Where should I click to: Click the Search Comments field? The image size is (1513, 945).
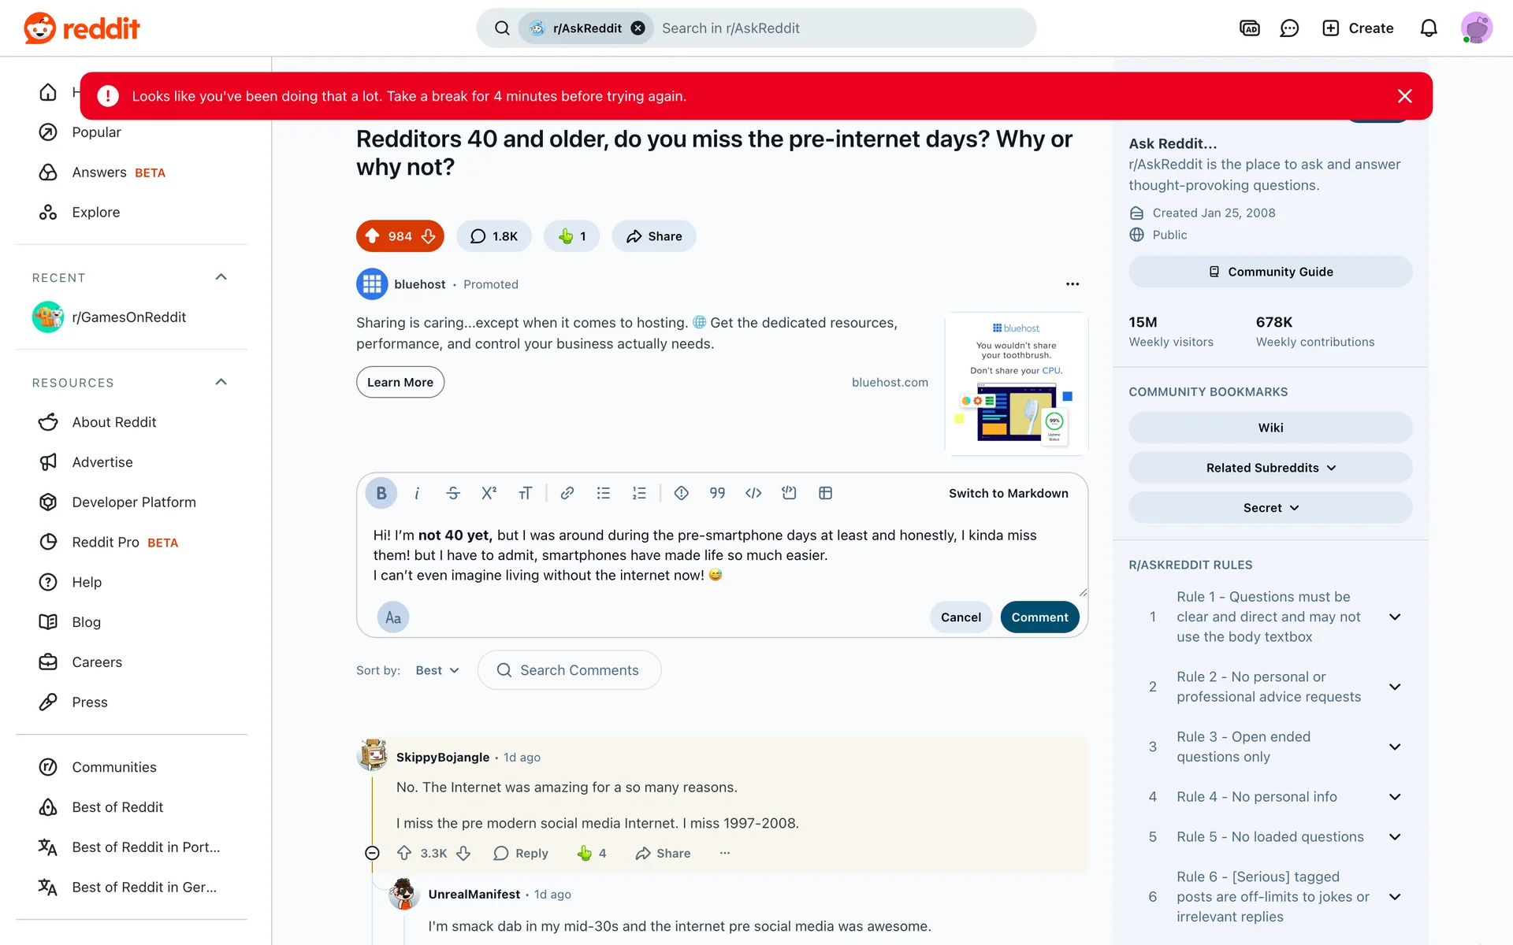[x=578, y=670]
